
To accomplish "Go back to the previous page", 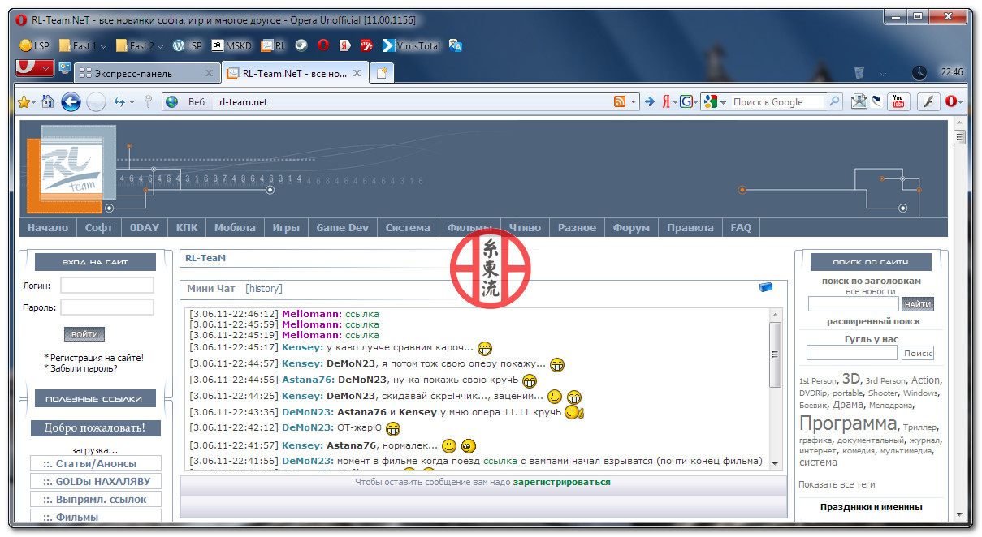I will tap(71, 101).
